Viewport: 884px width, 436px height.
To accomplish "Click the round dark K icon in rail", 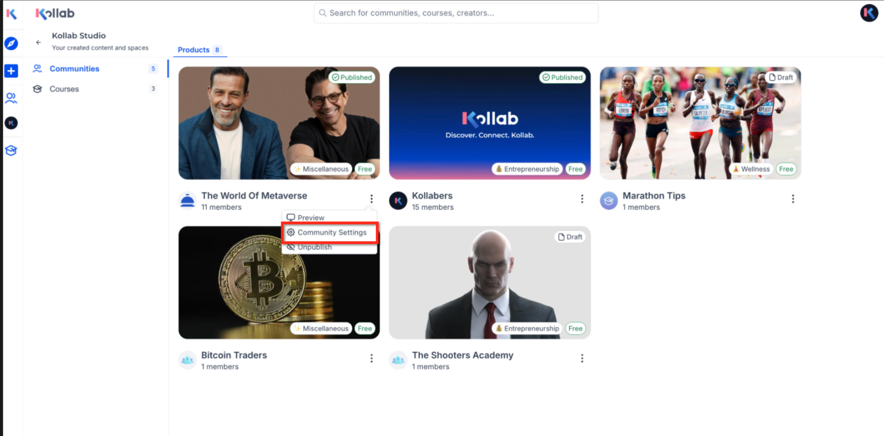I will (x=11, y=123).
